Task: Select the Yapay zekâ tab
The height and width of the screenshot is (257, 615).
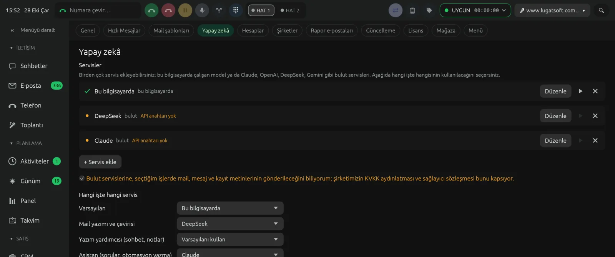Action: 216,30
